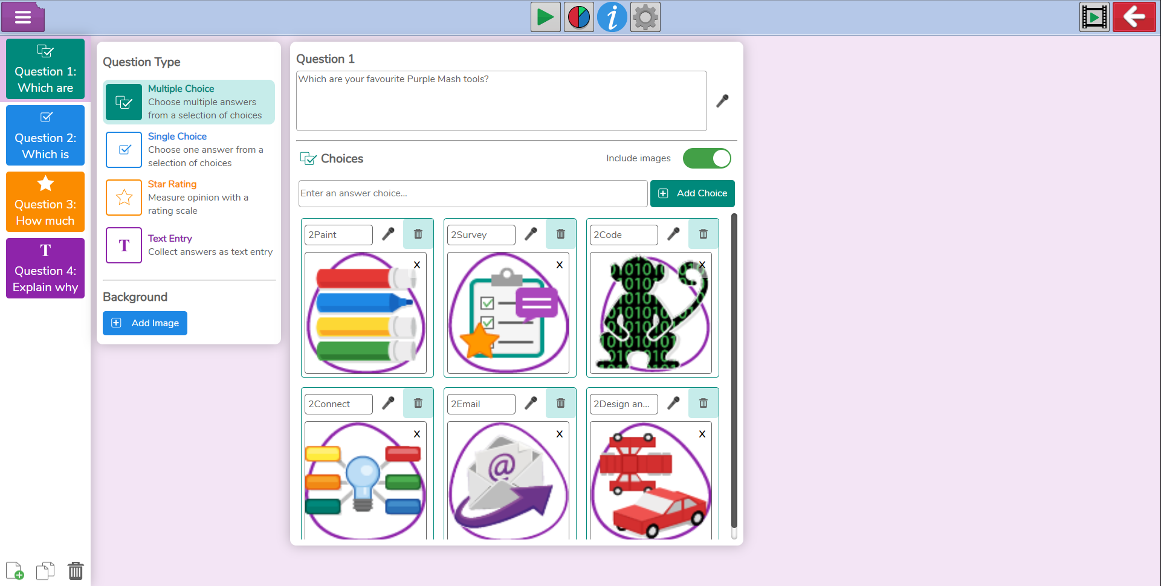Remove the 2Connect image with X
Image resolution: width=1161 pixels, height=586 pixels.
tap(417, 434)
